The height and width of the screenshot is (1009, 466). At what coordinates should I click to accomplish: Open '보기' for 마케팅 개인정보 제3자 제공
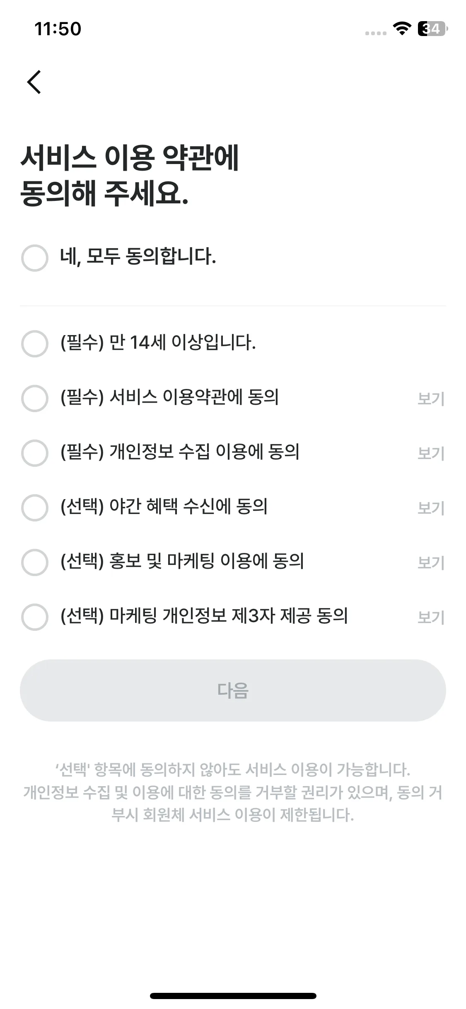[431, 618]
